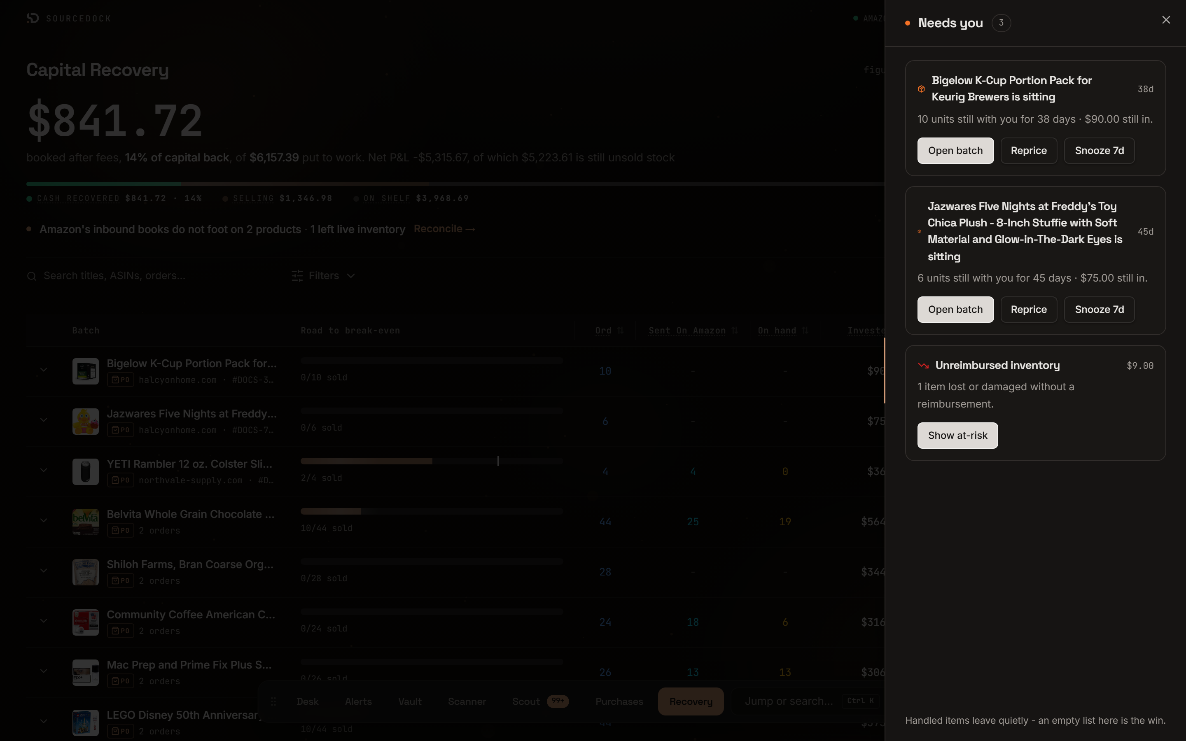Switch to the Purchases tab
This screenshot has width=1186, height=741.
click(x=619, y=701)
